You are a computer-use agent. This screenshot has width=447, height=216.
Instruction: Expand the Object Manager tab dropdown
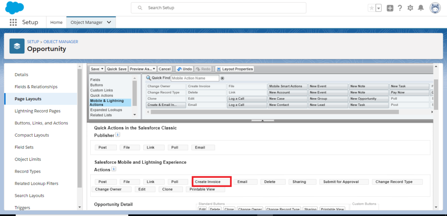coord(109,22)
